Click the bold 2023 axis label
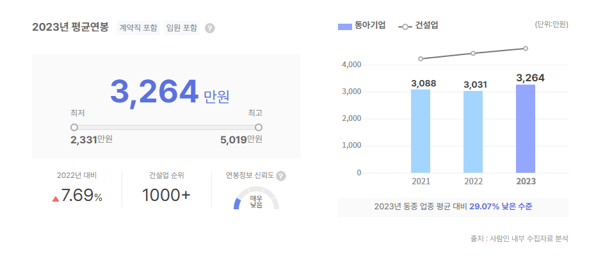The width and height of the screenshot is (605, 272). (x=526, y=182)
